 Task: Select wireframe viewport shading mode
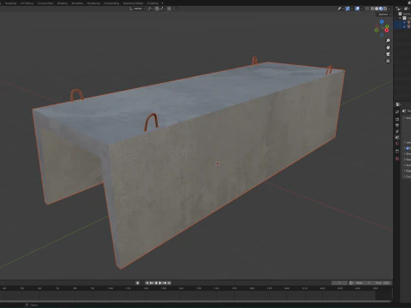click(372, 9)
